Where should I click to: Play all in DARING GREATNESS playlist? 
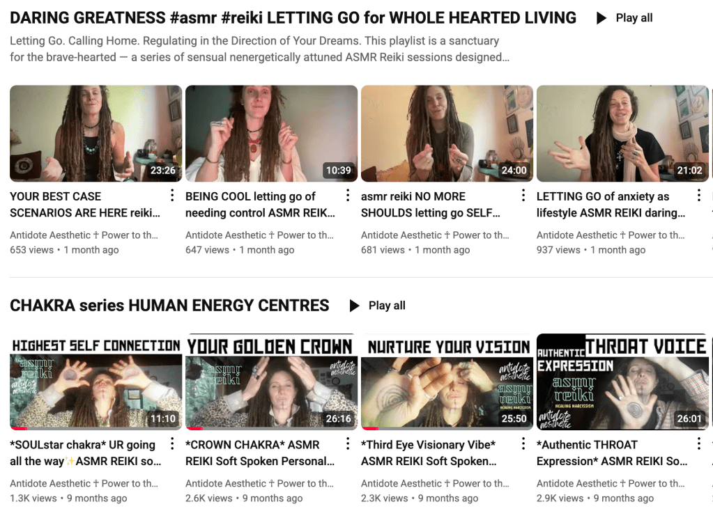(624, 18)
